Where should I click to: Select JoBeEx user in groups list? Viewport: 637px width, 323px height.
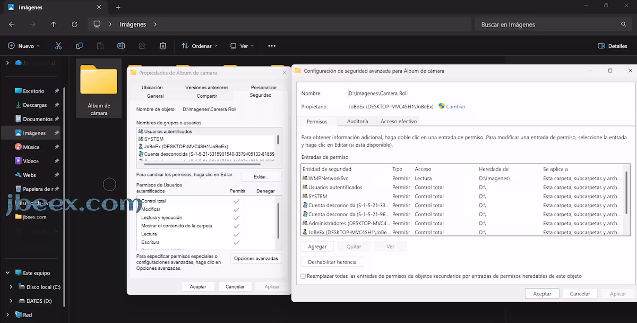click(x=206, y=146)
